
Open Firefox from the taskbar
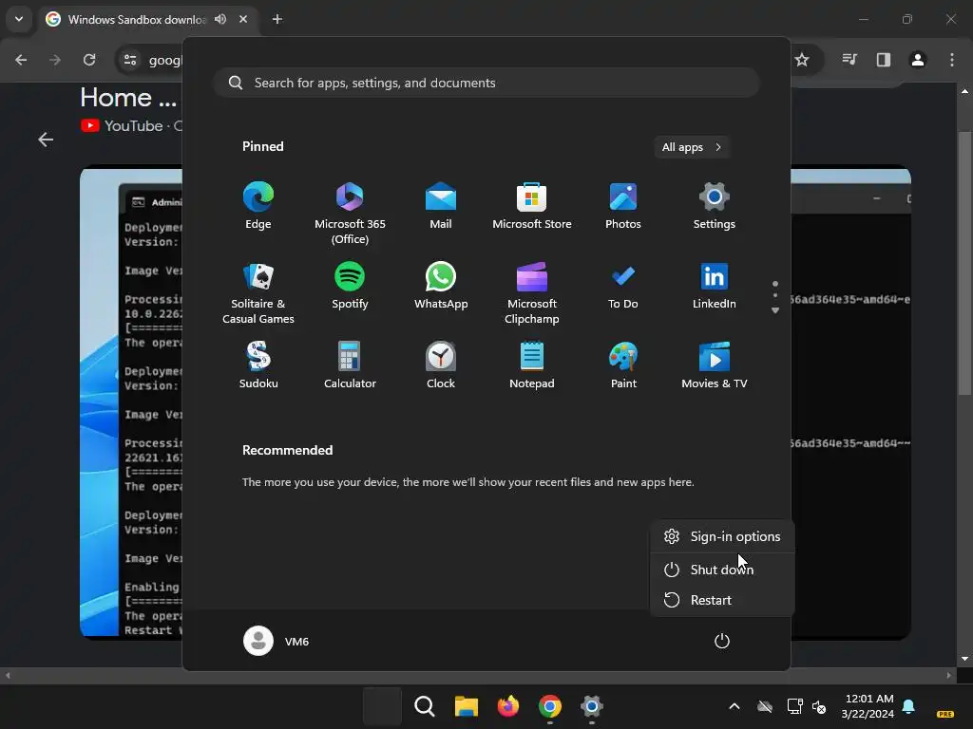click(x=507, y=706)
